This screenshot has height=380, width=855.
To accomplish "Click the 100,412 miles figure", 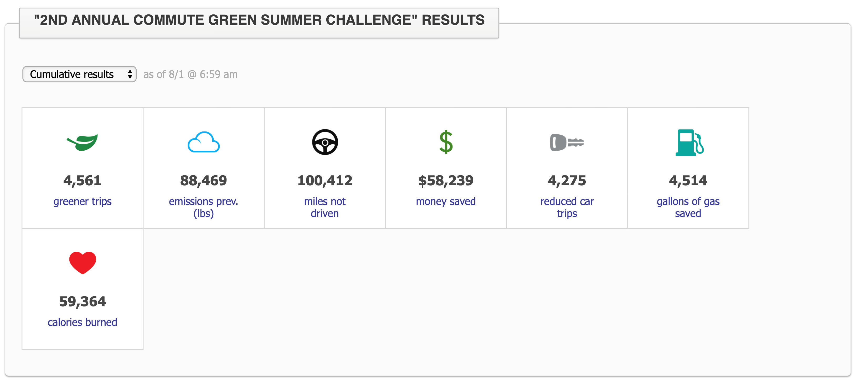I will 325,180.
